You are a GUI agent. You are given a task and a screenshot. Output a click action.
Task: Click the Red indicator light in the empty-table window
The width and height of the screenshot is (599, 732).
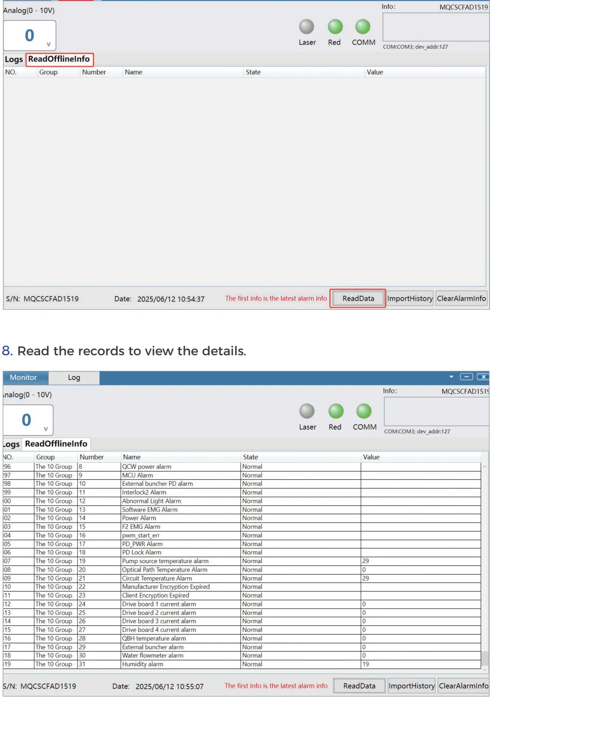pos(335,27)
